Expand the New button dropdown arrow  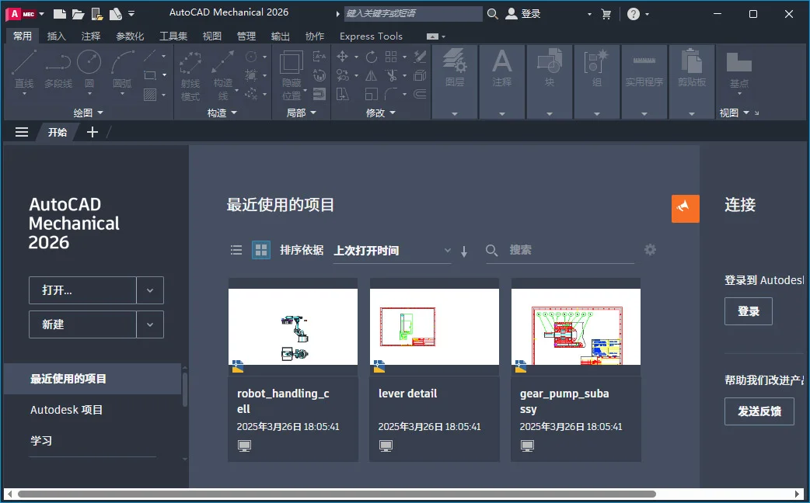[x=150, y=324]
